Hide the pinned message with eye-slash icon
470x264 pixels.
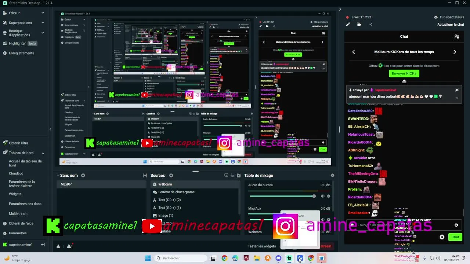(x=457, y=90)
